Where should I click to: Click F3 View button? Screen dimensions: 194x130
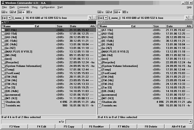[15, 127]
